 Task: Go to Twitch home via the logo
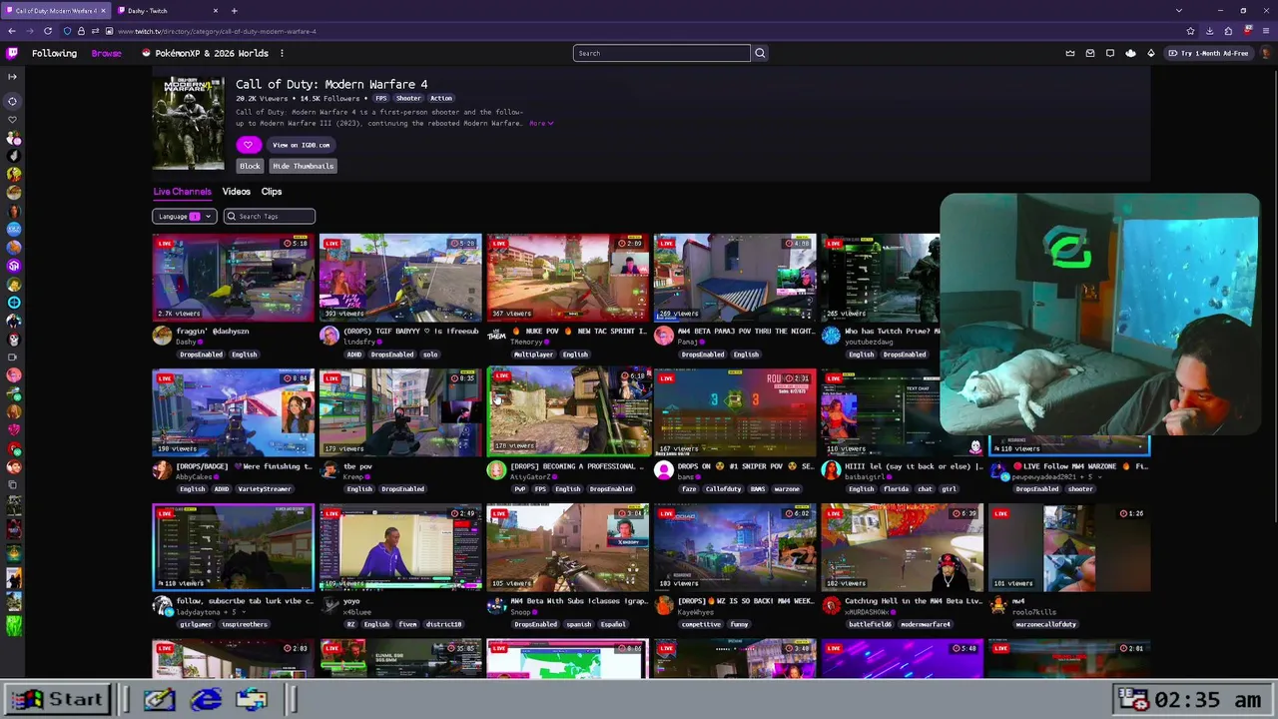(12, 53)
